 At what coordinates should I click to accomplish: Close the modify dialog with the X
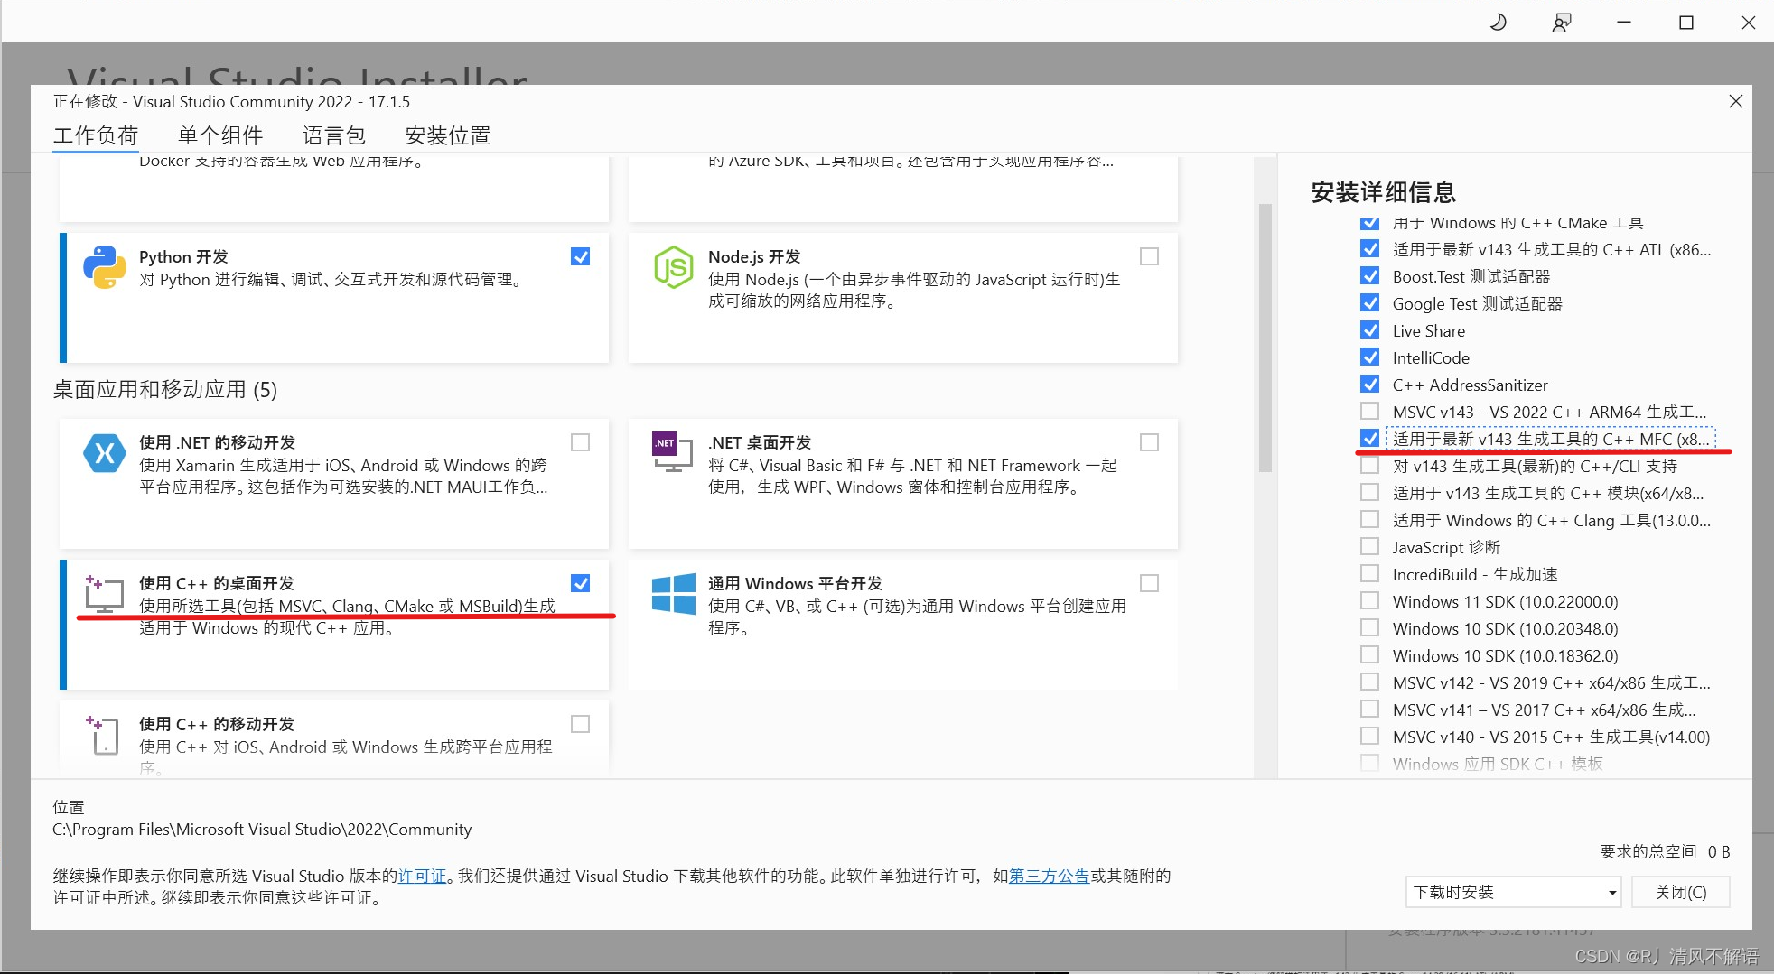pyautogui.click(x=1735, y=101)
